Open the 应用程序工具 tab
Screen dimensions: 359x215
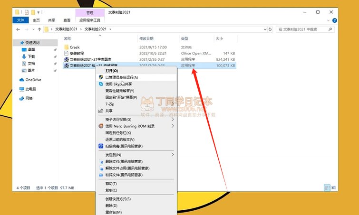[x=90, y=20]
